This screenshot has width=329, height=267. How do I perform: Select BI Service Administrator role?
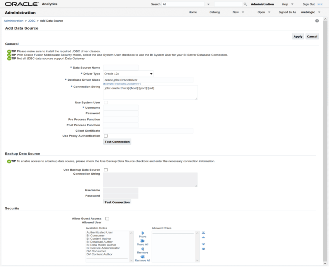pyautogui.click(x=103, y=248)
